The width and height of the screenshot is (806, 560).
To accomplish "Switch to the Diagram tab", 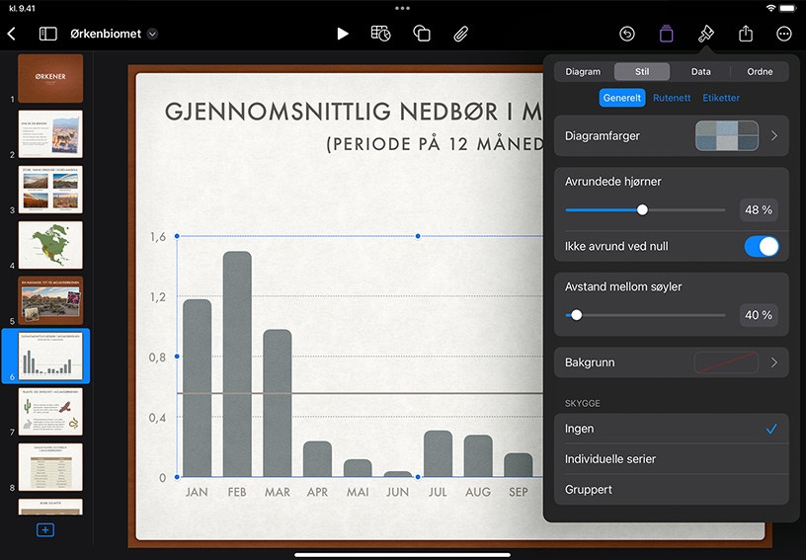I will 583,71.
